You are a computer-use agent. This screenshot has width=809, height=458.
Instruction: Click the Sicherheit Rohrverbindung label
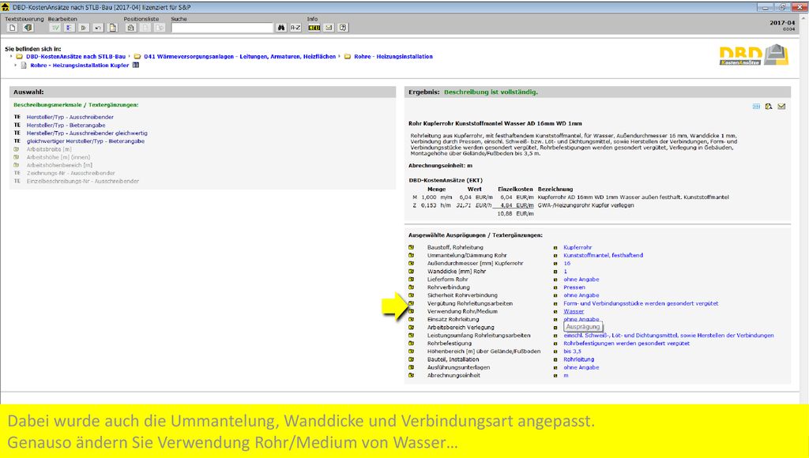click(462, 295)
